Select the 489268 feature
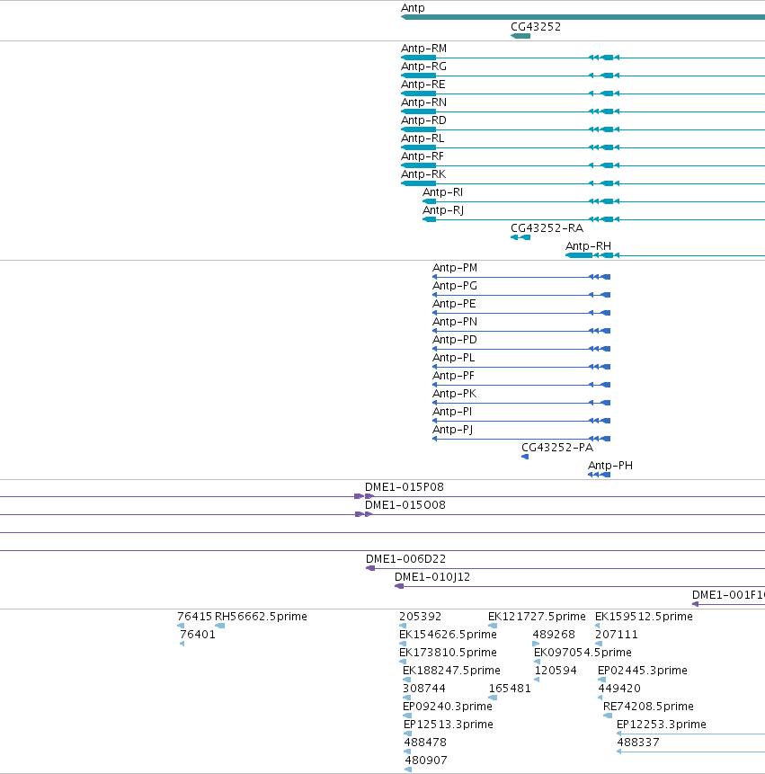Screen dimensions: 765x774 pyautogui.click(x=536, y=644)
